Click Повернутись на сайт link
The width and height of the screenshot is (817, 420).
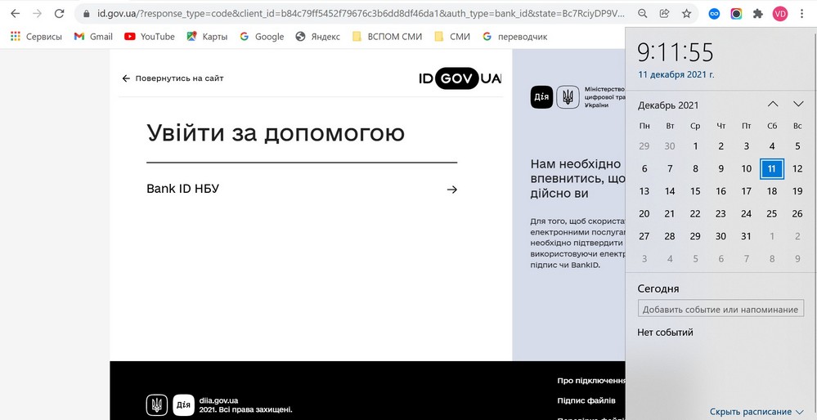pyautogui.click(x=173, y=78)
